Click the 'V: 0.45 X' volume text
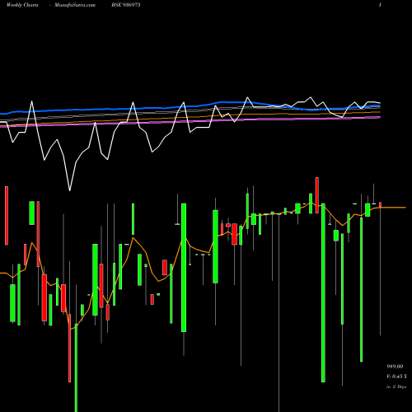 [x=396, y=377]
